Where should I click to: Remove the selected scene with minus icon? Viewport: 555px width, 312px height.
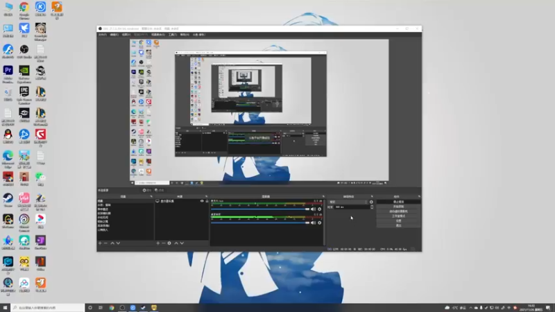point(106,243)
